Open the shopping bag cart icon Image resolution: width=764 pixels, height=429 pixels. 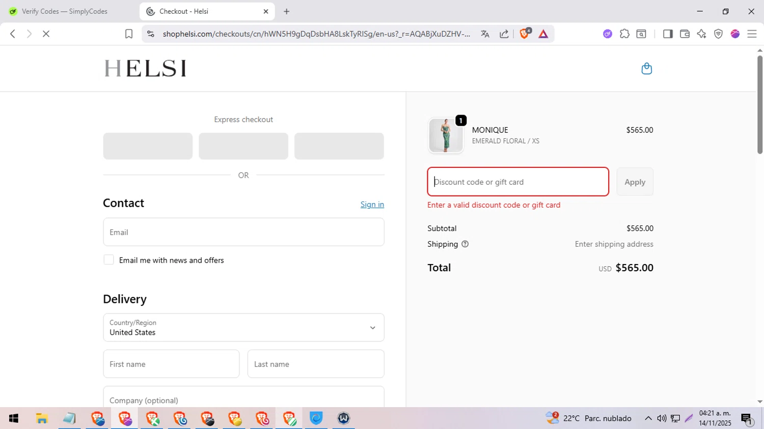pos(646,69)
